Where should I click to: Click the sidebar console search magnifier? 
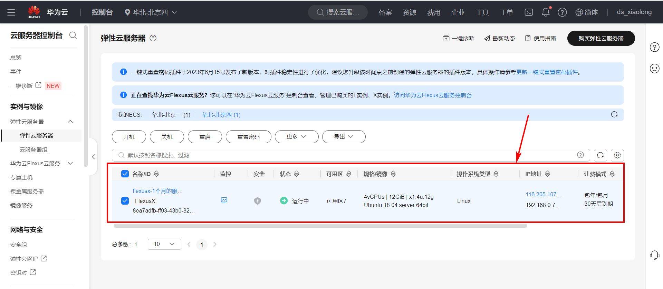[x=73, y=35]
